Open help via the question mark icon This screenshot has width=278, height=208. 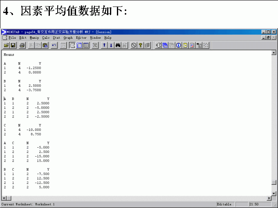140,45
